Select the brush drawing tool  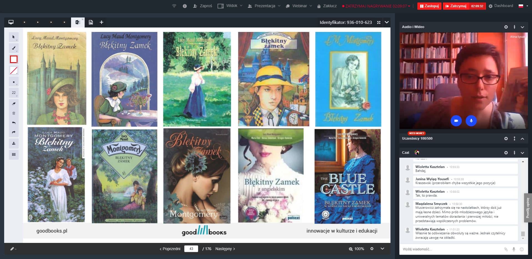pyautogui.click(x=14, y=48)
